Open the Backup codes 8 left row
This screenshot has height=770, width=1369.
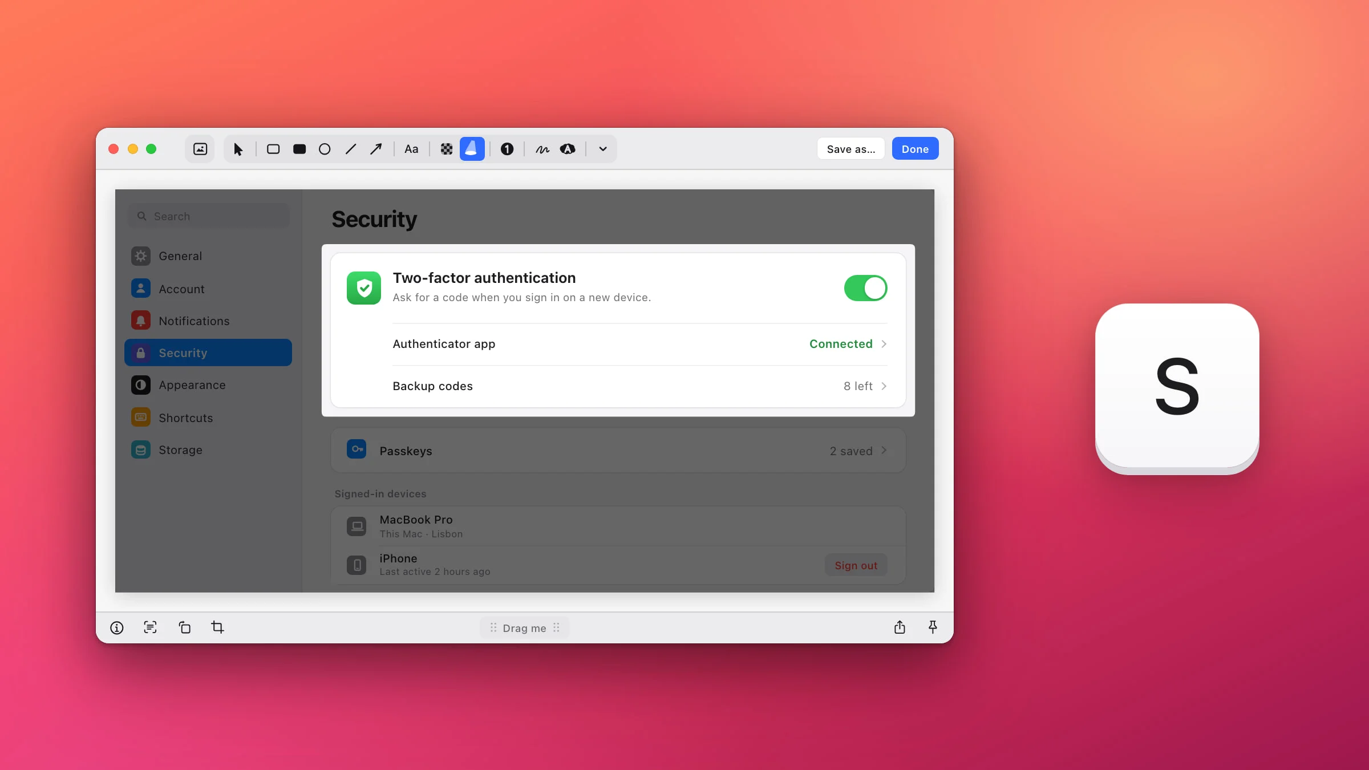coord(639,386)
